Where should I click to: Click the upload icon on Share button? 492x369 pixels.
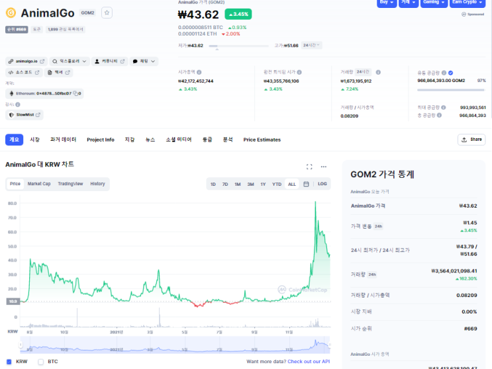464,140
